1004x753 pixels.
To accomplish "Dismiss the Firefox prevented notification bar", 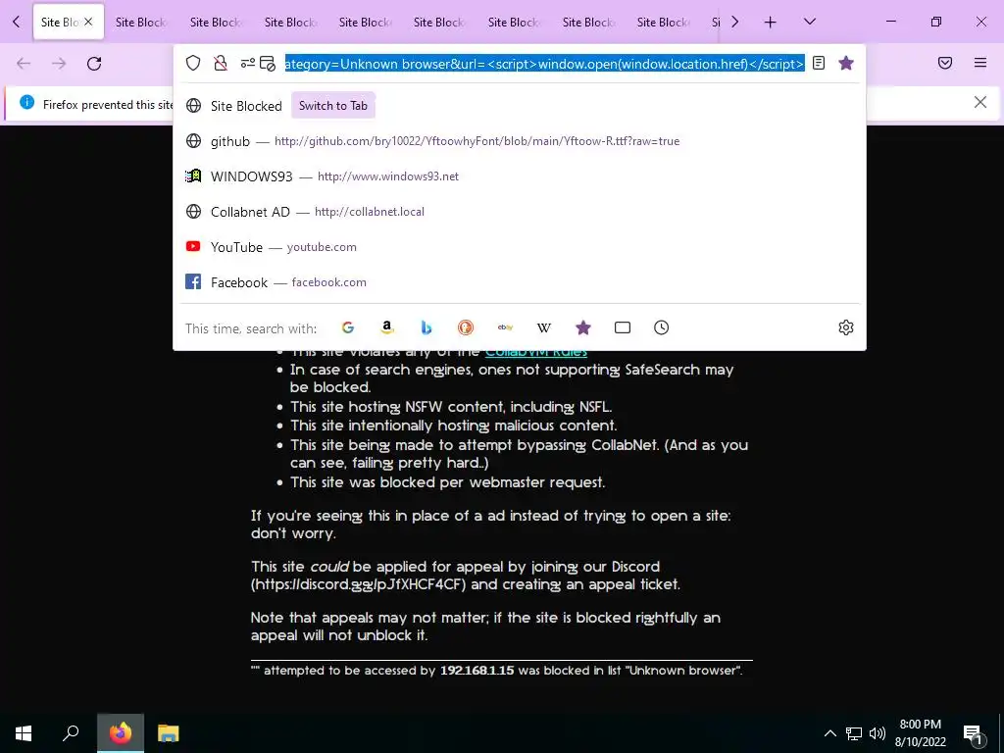I will 980,102.
